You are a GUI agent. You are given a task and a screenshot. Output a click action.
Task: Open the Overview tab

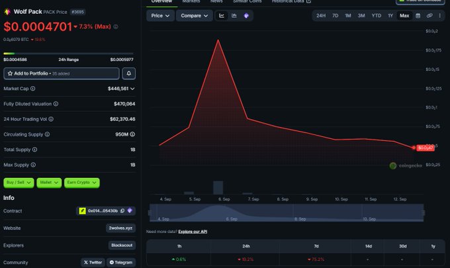[161, 2]
